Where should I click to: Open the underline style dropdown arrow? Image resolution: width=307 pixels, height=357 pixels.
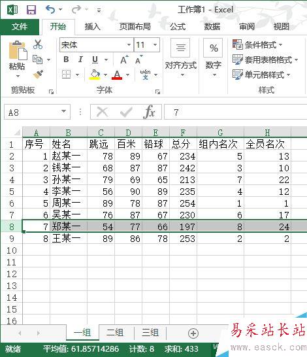tap(106, 60)
